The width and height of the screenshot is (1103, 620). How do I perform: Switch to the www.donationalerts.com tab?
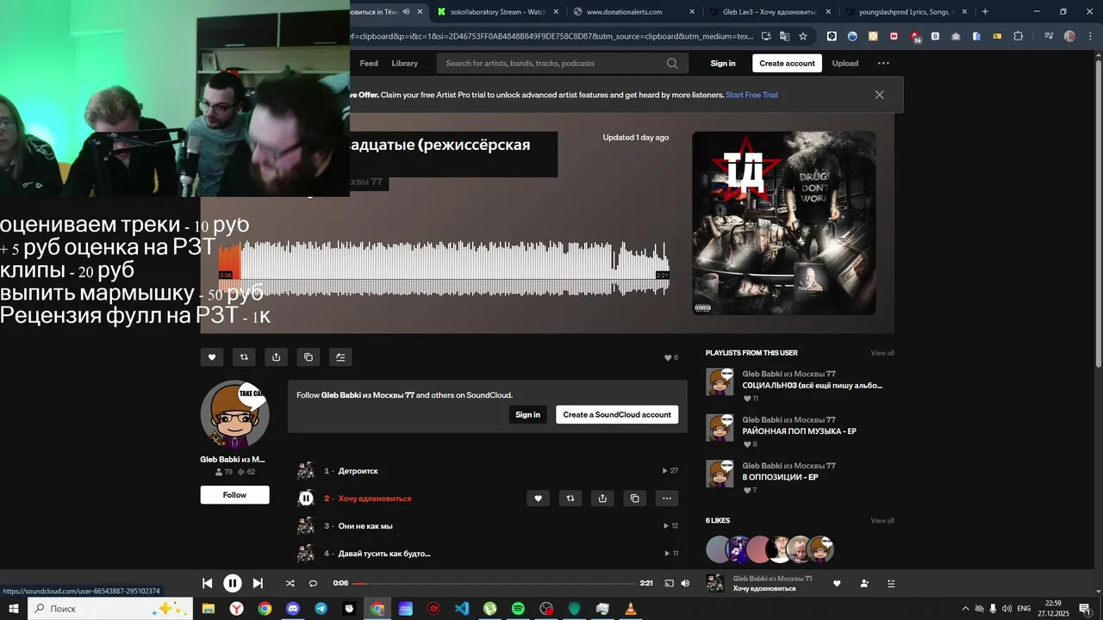(x=632, y=12)
